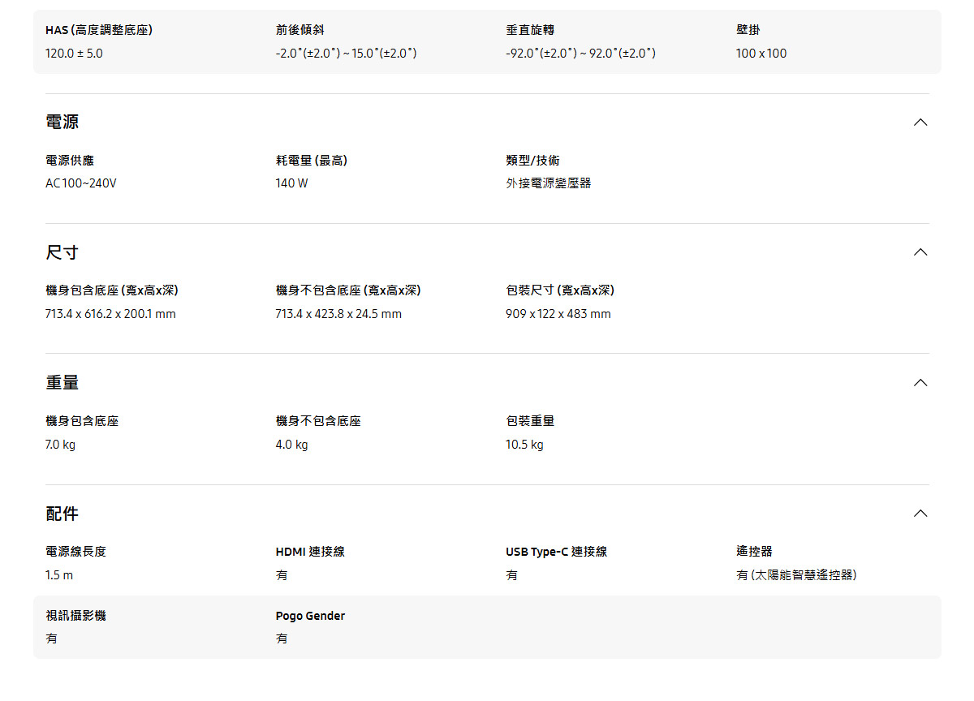
Task: Click the 尺寸 section heading
Action: [62, 252]
